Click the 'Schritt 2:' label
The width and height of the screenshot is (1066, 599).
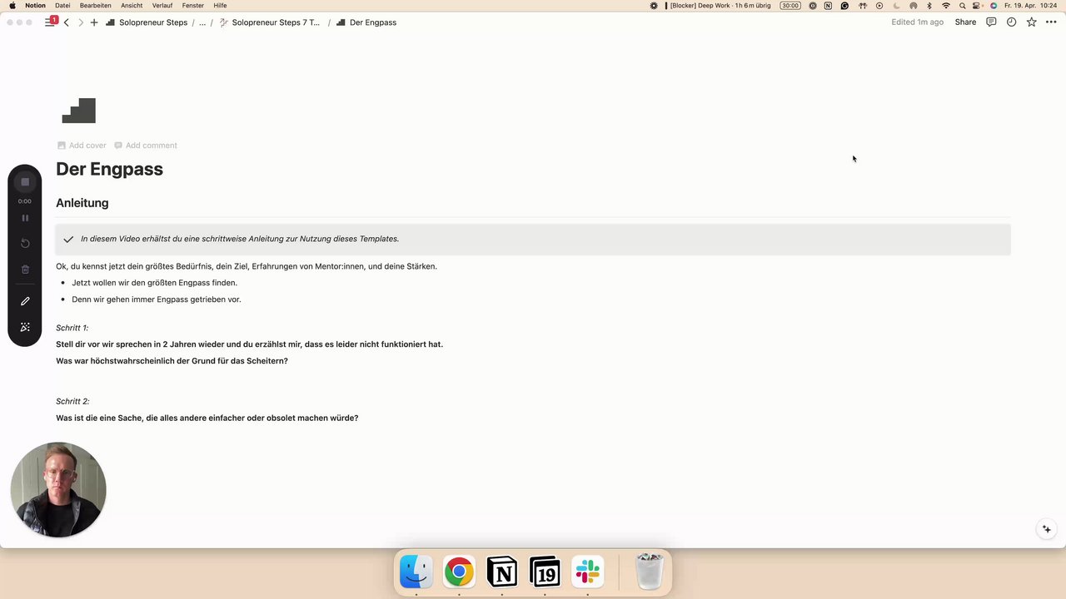click(72, 401)
